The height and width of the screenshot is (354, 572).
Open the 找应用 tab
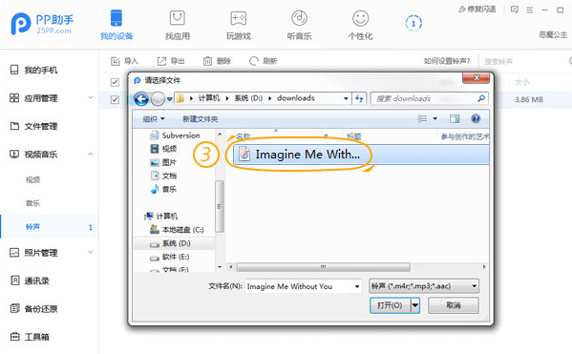click(x=178, y=25)
